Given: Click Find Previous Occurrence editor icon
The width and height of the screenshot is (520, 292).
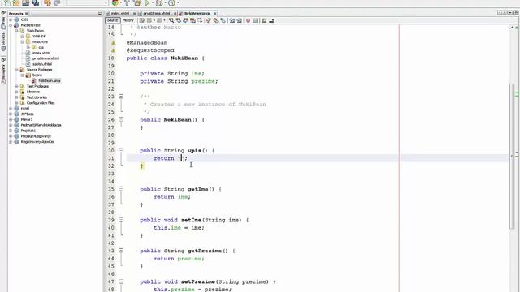Looking at the screenshot, I should coord(179,20).
